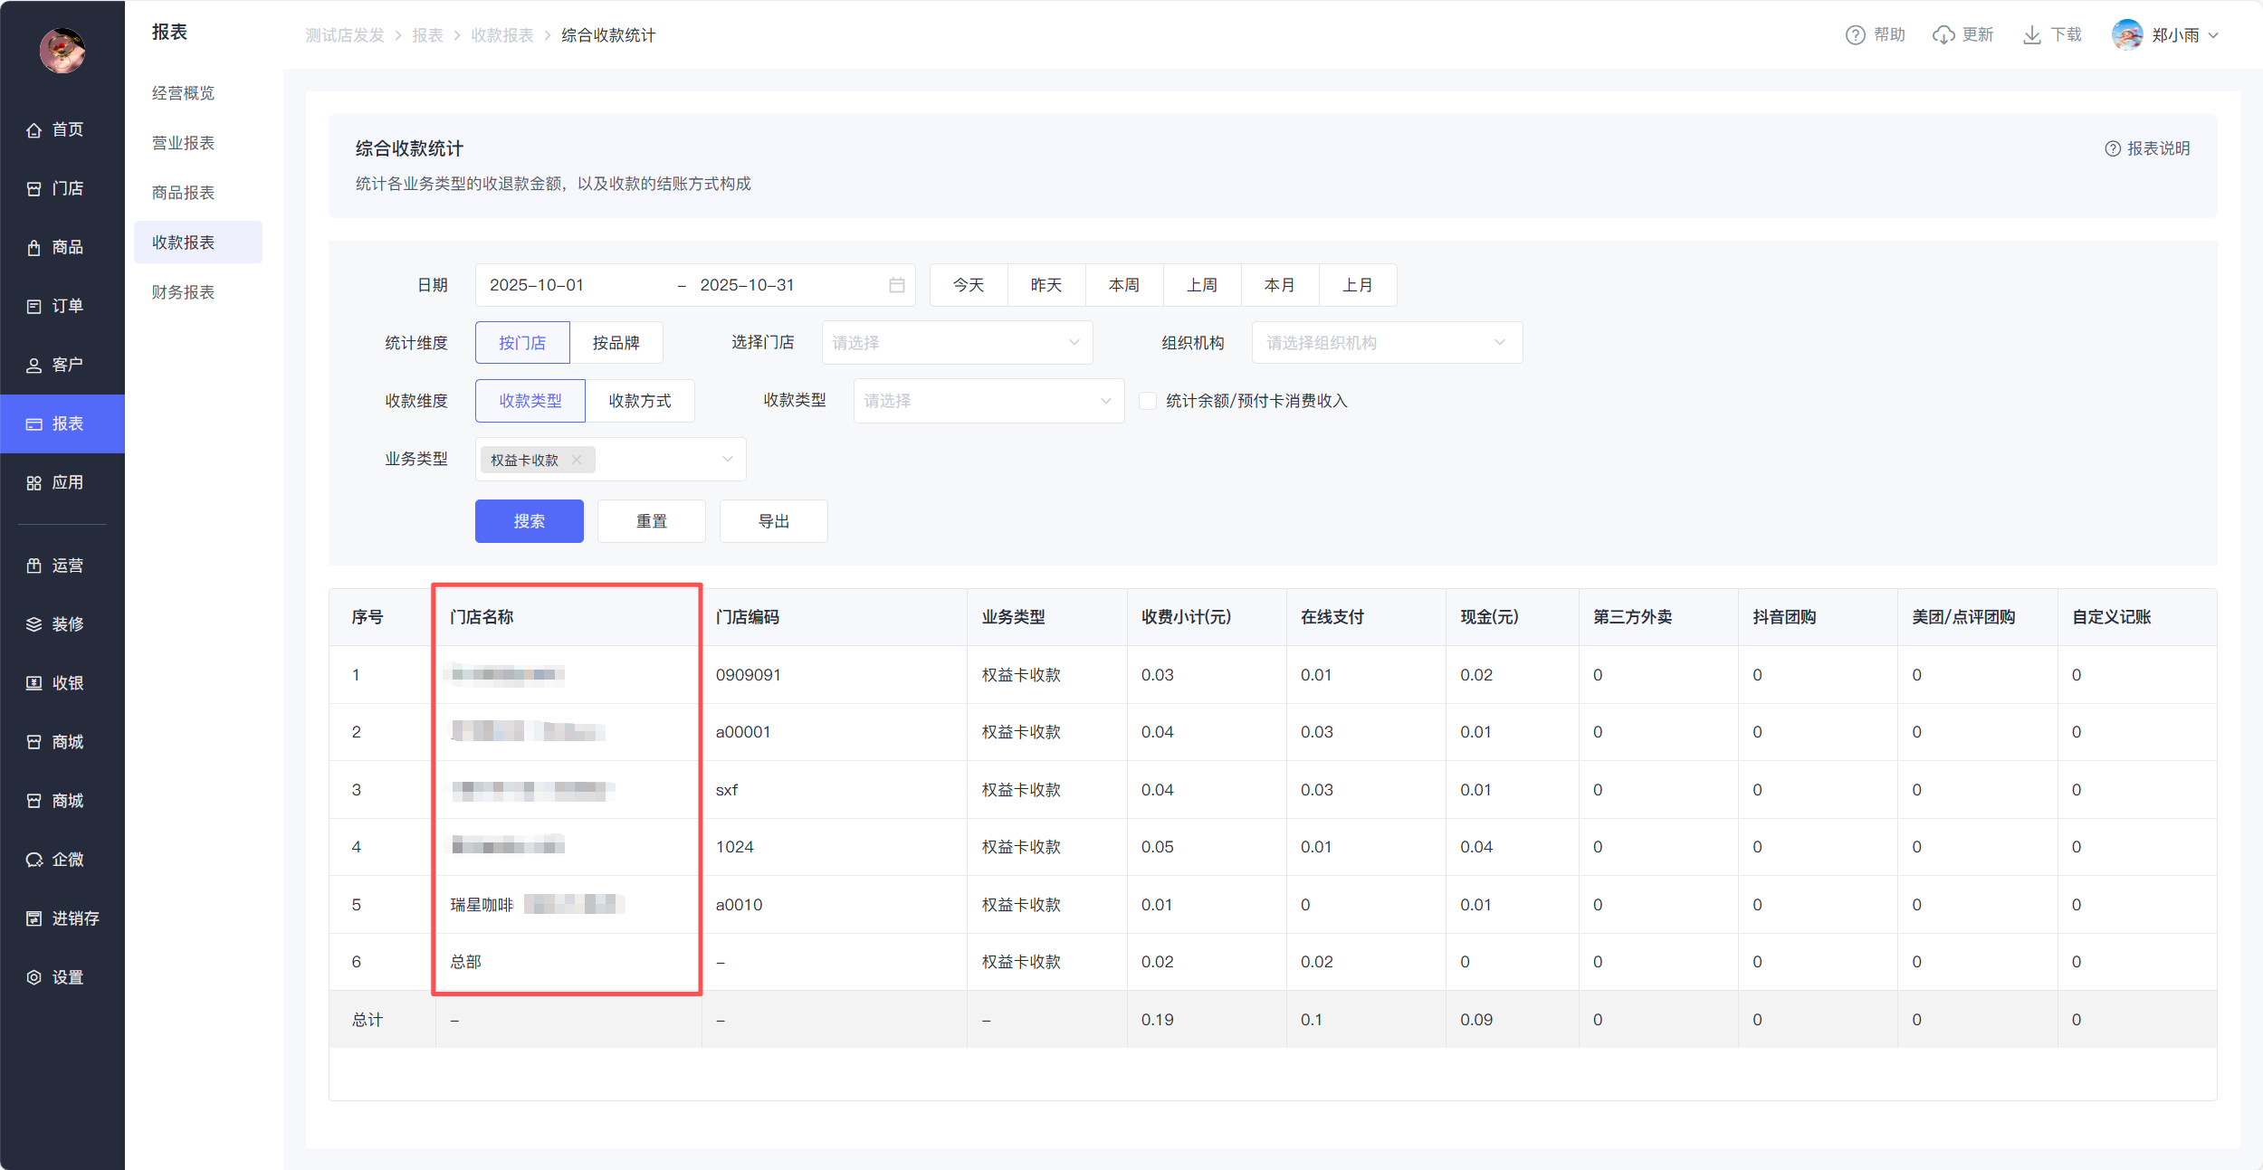
Task: Click the 设置 gear icon in sidebar
Action: pyautogui.click(x=34, y=977)
